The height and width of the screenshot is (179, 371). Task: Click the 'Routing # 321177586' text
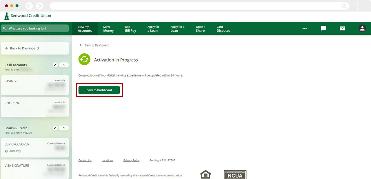click(x=162, y=160)
